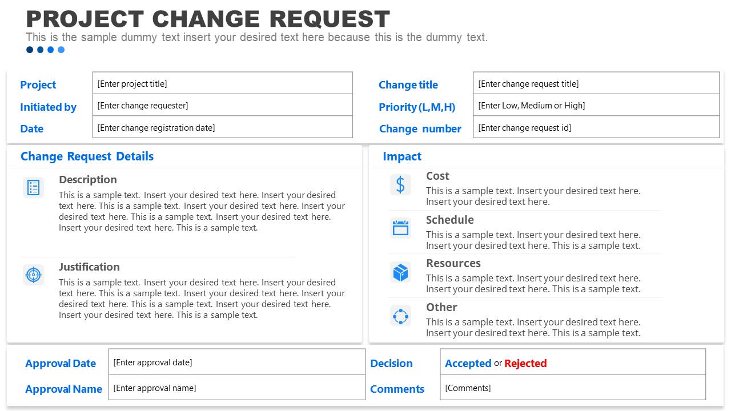Select the change registration date field
The height and width of the screenshot is (411, 731).
222,128
